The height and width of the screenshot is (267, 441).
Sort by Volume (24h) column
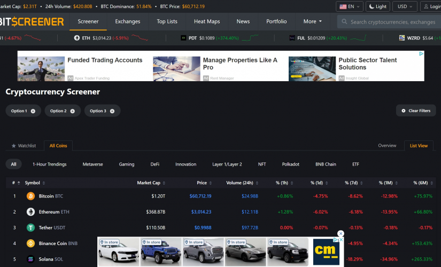coord(242,183)
